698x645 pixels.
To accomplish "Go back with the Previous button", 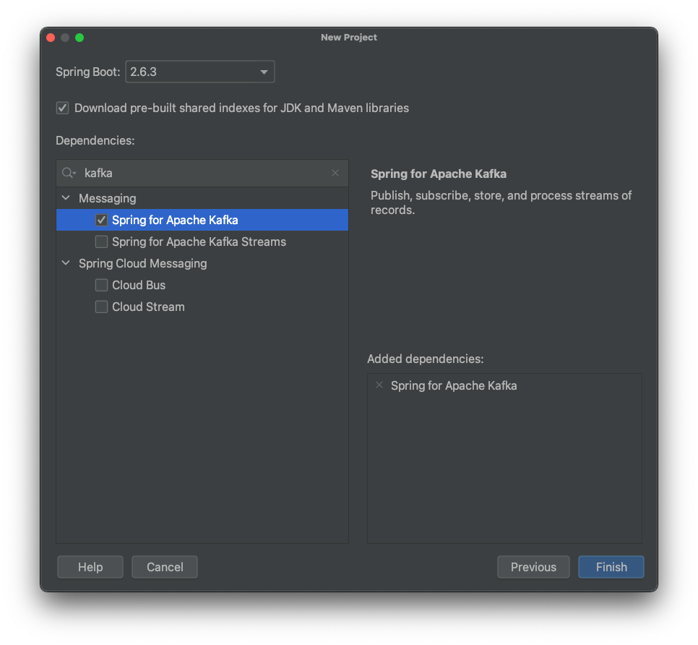I will click(x=533, y=567).
